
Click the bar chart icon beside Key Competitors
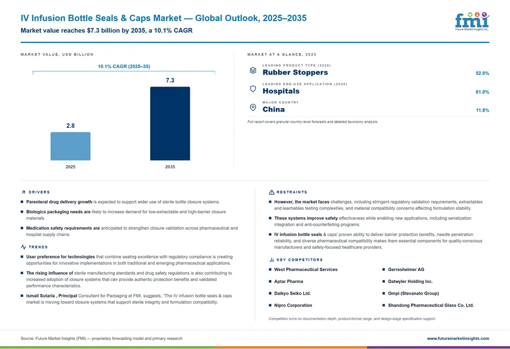(271, 260)
